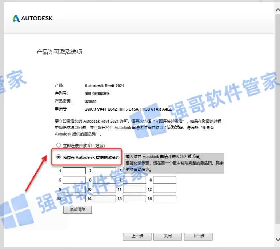Click the 申请号 label
280x249 pixels.
(61, 109)
